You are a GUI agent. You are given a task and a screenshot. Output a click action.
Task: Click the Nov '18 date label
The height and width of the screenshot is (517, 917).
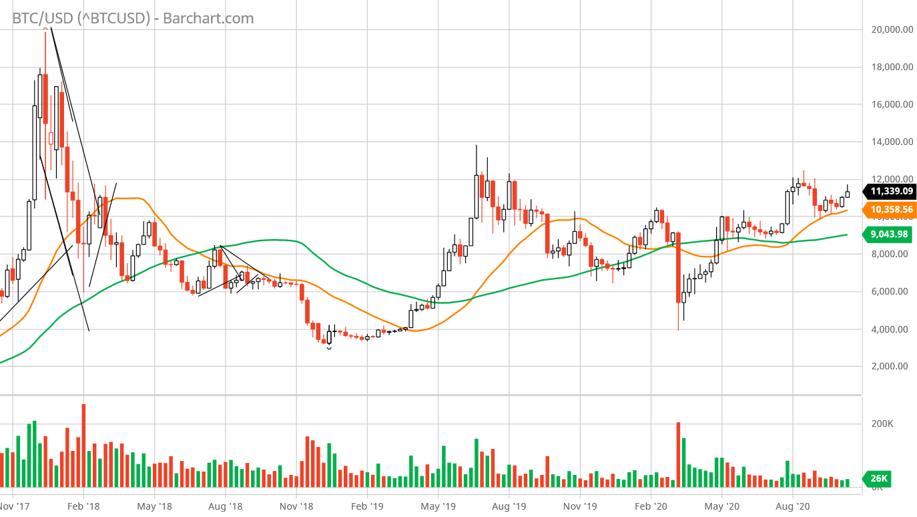tap(296, 506)
